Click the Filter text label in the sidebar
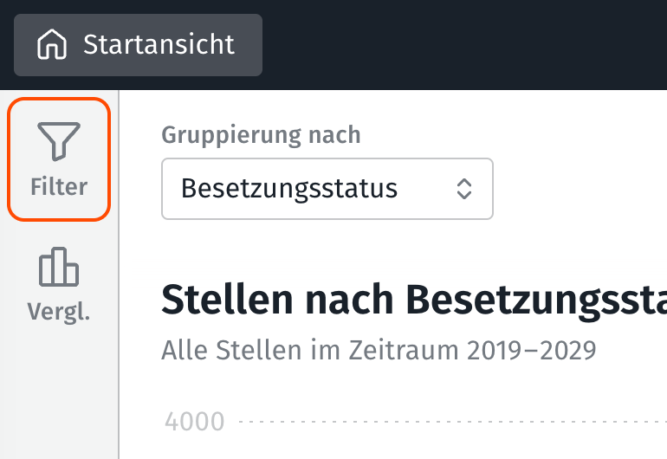 (59, 186)
